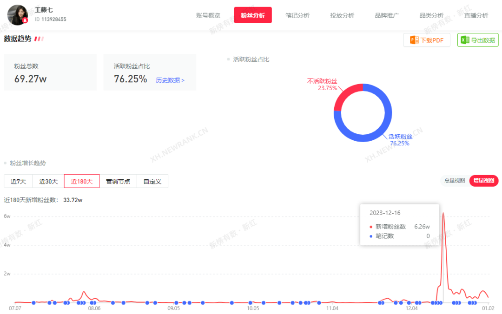Viewport: 502px width, 314px height.
Task: Click the 活跃粉丝 76.25% chart label
Action: [x=400, y=140]
